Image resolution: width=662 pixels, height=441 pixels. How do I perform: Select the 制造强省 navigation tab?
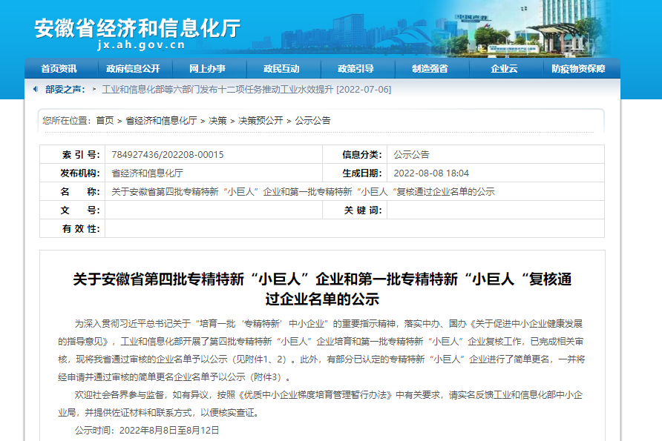point(430,69)
